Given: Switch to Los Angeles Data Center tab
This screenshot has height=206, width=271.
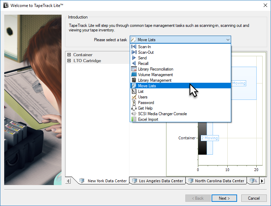Looking at the screenshot, I should (x=157, y=181).
